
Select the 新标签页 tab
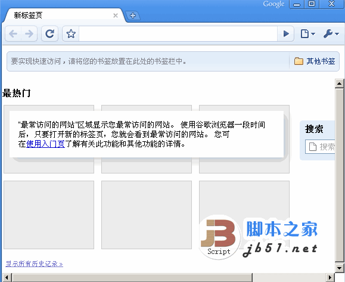coord(64,16)
